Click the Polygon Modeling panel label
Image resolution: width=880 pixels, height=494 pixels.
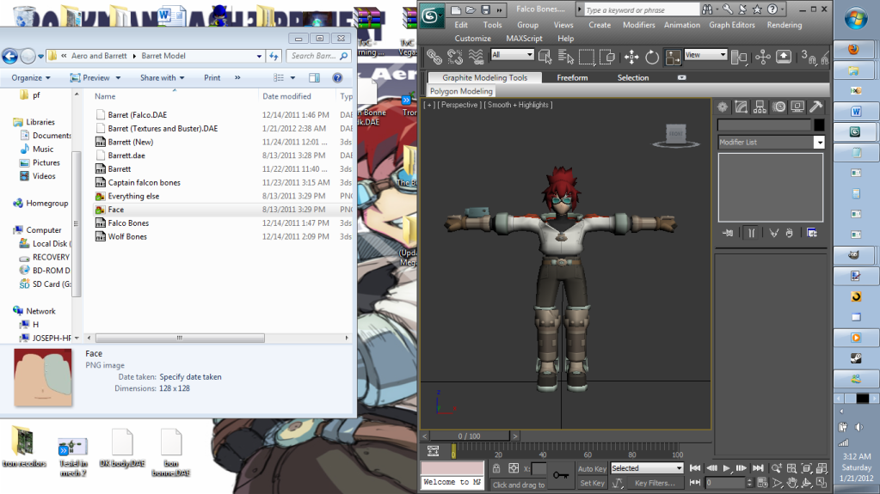coord(461,91)
